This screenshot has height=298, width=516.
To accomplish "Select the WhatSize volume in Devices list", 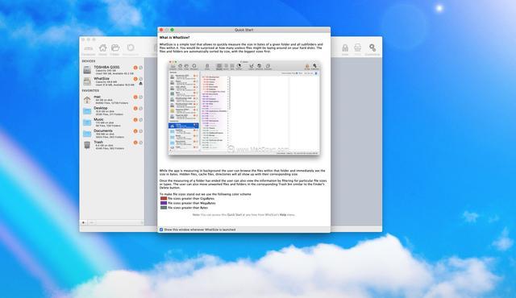I will tap(112, 81).
